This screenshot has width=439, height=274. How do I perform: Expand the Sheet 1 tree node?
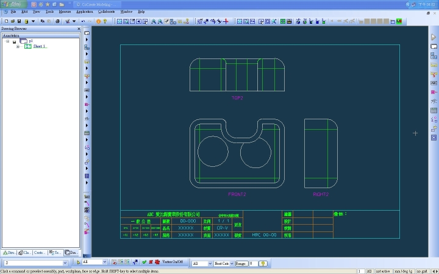tap(18, 46)
